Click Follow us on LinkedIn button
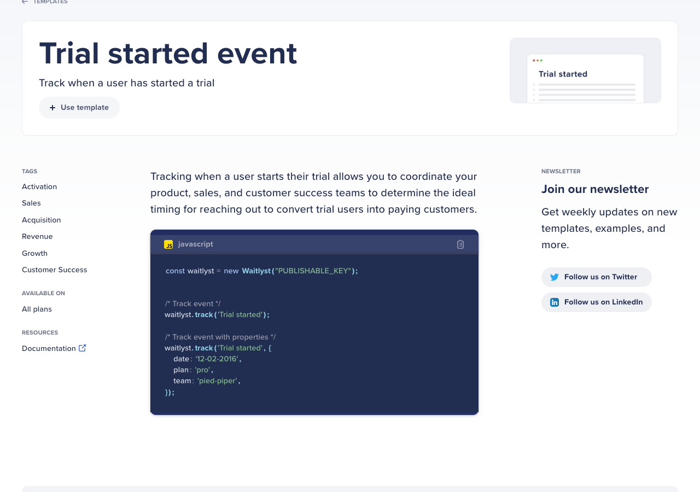This screenshot has width=700, height=492. tap(597, 302)
